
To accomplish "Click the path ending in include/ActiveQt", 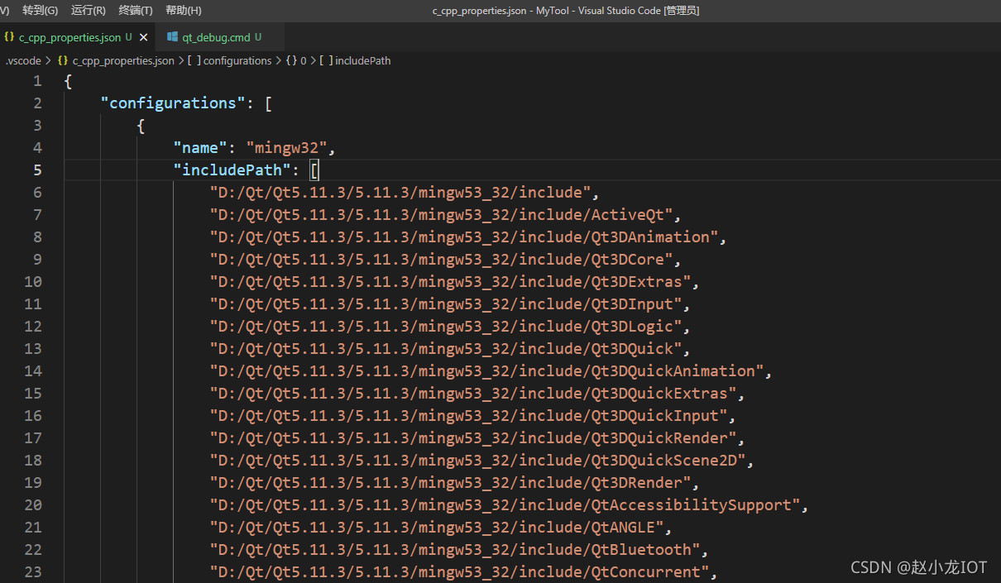I will click(x=441, y=215).
